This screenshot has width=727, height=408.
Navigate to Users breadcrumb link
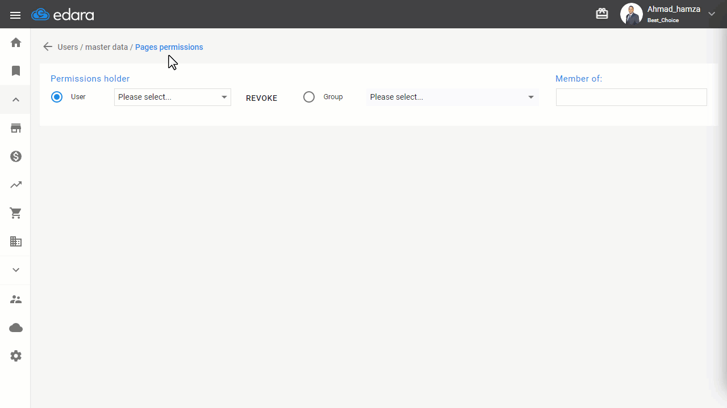coord(68,47)
